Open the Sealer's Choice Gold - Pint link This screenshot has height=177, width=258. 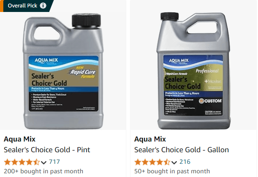(47, 149)
